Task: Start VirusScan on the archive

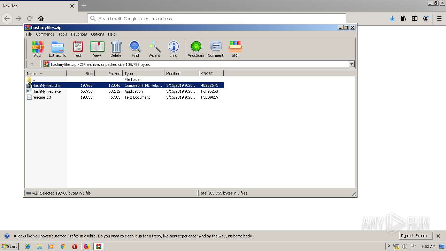Action: click(196, 49)
